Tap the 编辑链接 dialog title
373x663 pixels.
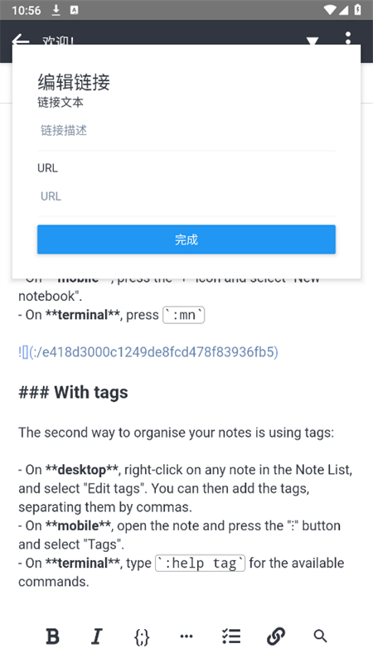click(74, 82)
